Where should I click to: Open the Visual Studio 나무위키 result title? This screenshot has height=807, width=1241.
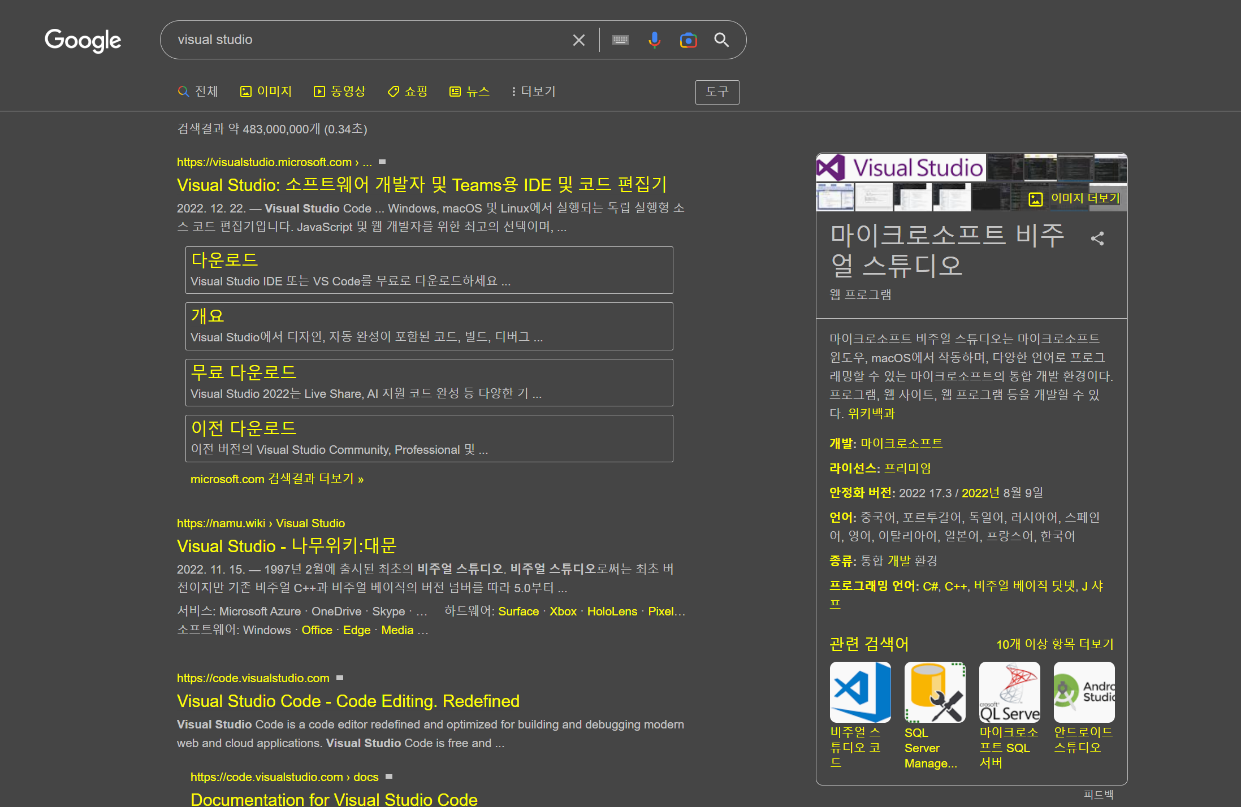point(287,546)
